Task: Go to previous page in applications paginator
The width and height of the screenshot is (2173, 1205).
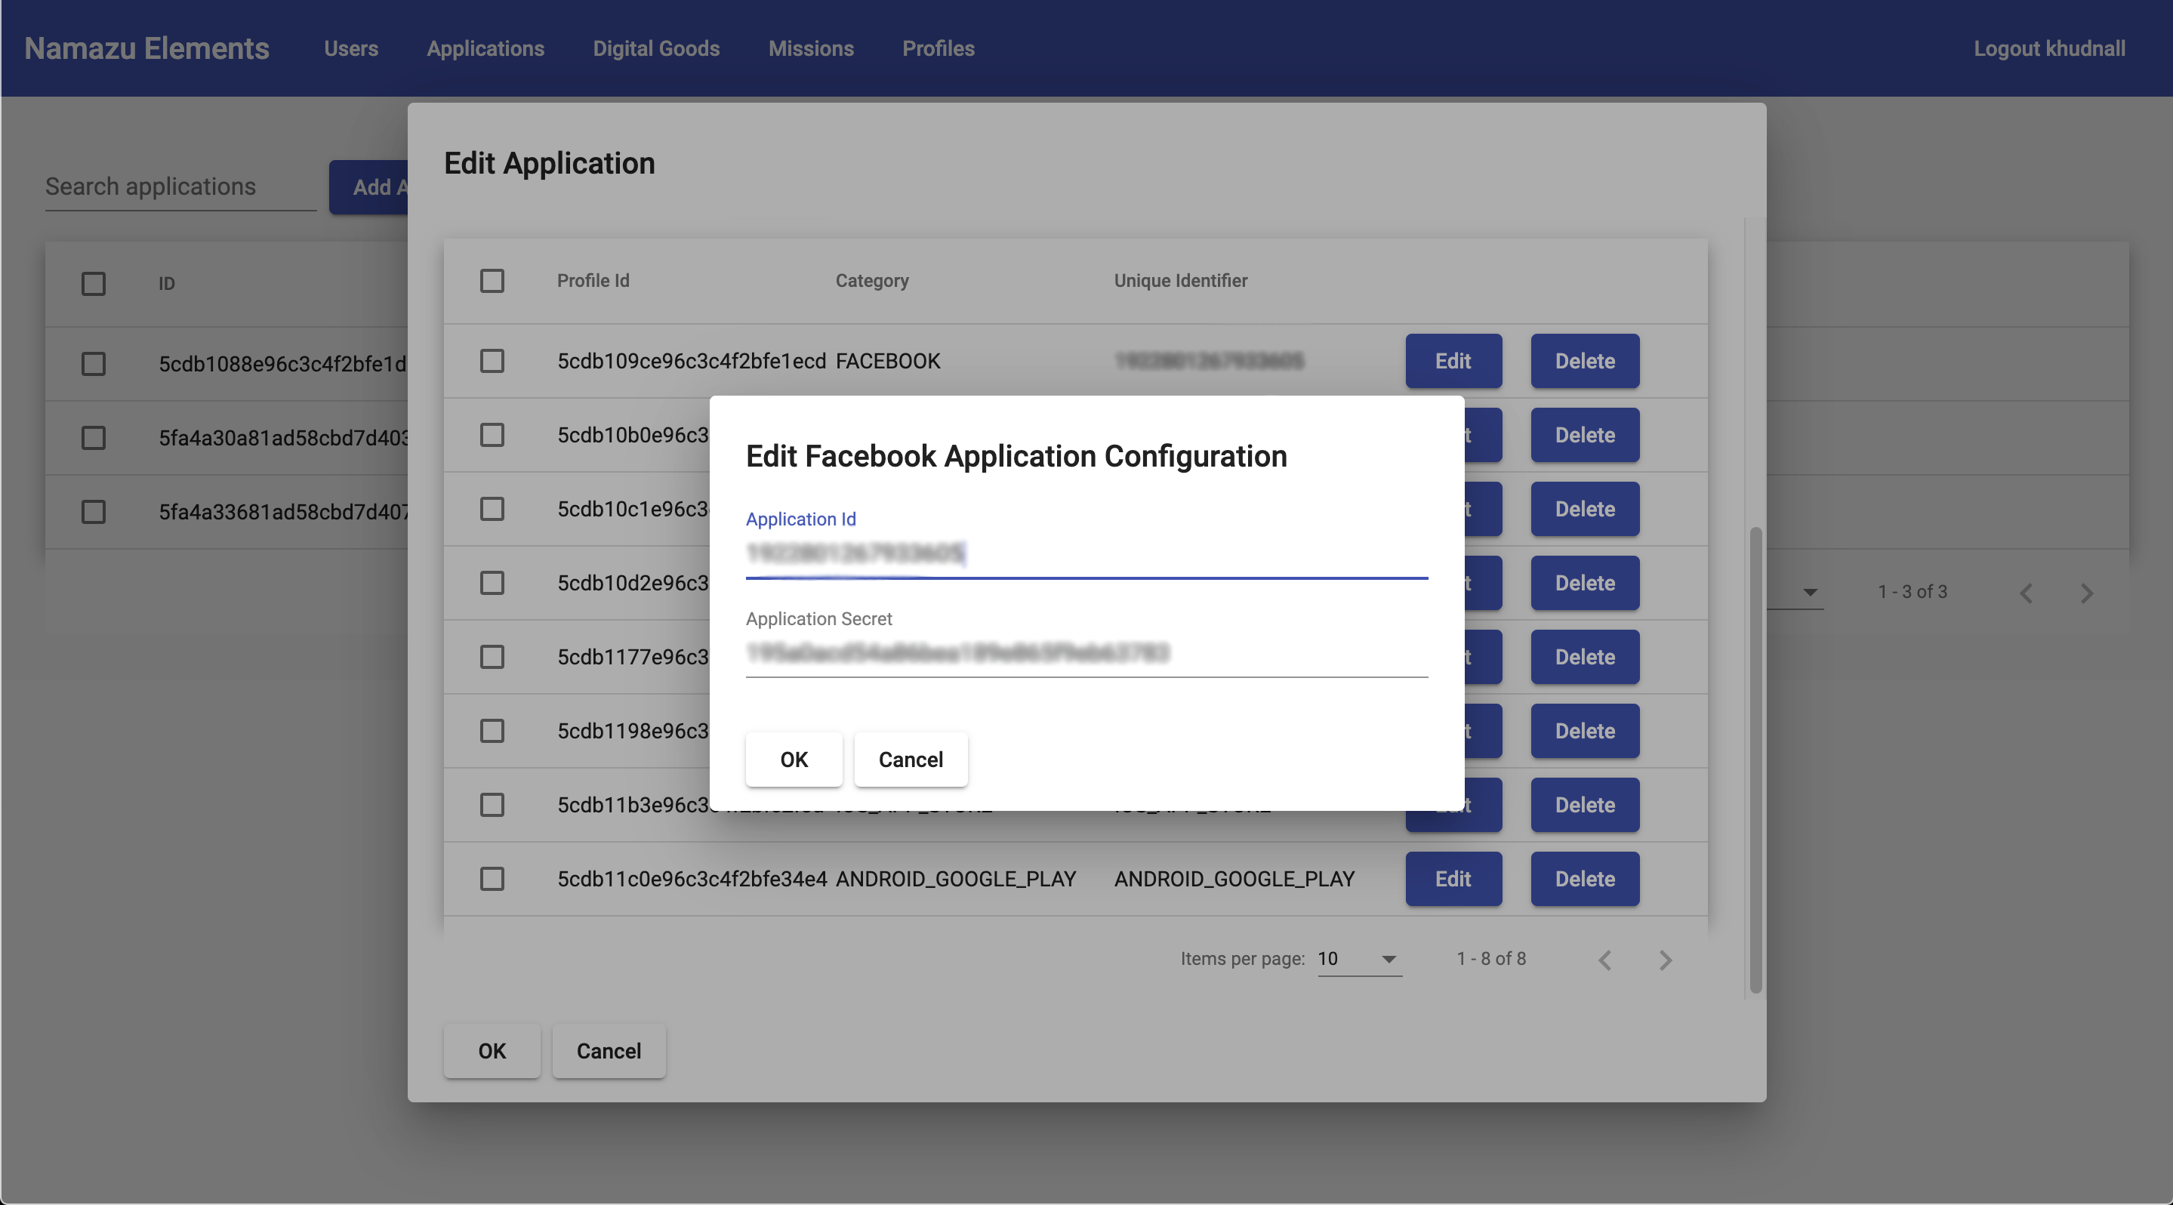Action: point(2027,593)
